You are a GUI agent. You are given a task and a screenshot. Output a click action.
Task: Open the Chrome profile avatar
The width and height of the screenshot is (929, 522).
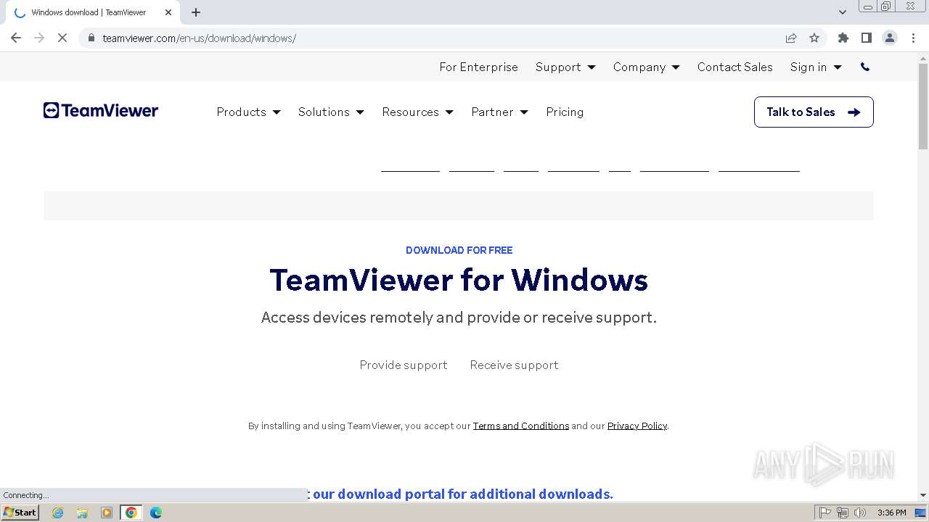pyautogui.click(x=890, y=38)
